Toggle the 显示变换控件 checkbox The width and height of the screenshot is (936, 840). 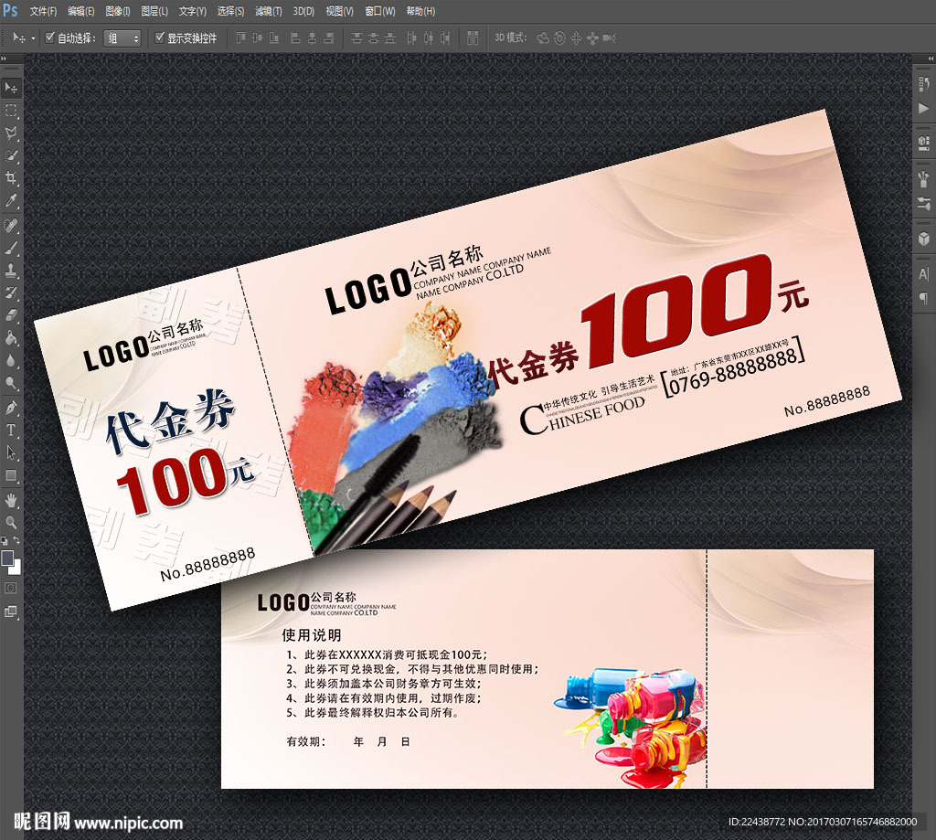click(160, 38)
